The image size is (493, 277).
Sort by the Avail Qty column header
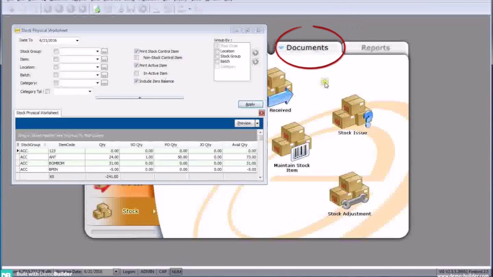coord(240,145)
